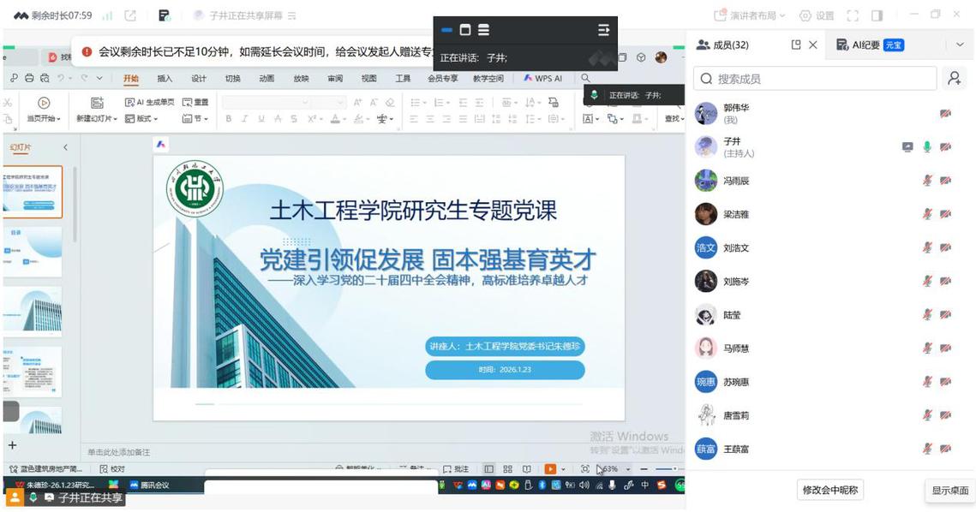Switch to slide sorter grid view icon
976x512 pixels.
[507, 469]
